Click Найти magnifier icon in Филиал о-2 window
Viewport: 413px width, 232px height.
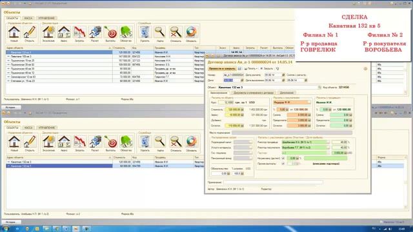pyautogui.click(x=160, y=142)
